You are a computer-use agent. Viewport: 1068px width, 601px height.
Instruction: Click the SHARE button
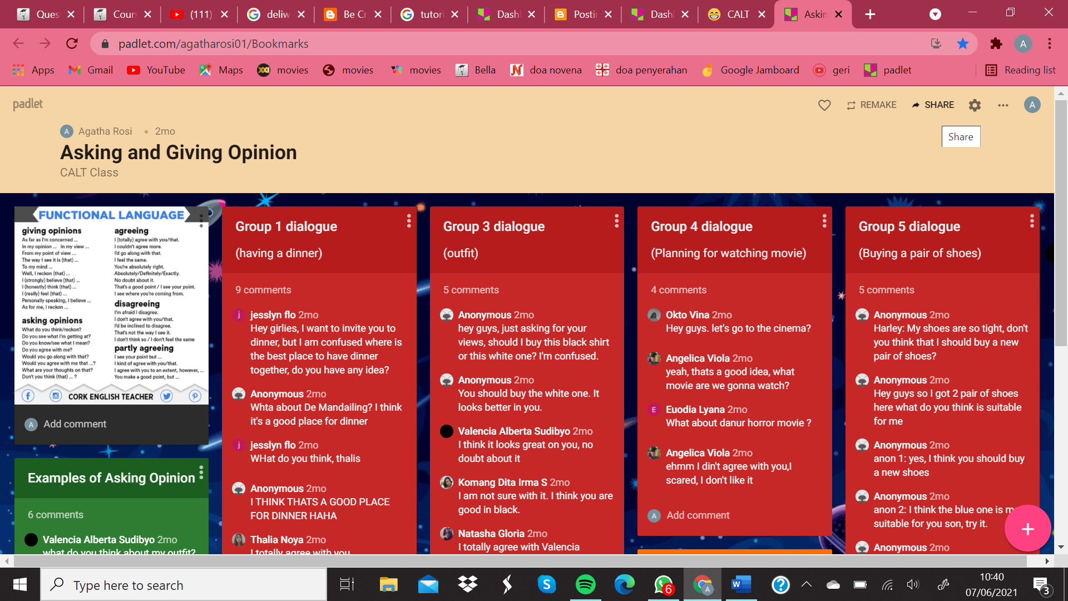(933, 105)
